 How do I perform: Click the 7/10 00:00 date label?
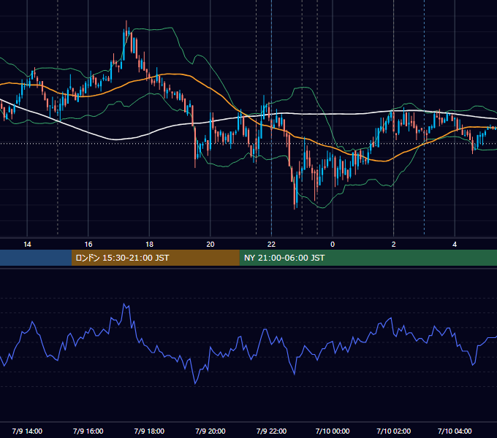pos(333,431)
